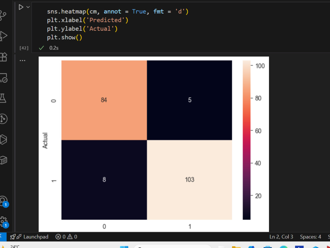330x248 pixels.
Task: Open the Testing flask view
Action: pyautogui.click(x=3, y=98)
